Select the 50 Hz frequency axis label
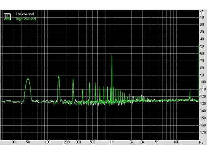 point(28,142)
